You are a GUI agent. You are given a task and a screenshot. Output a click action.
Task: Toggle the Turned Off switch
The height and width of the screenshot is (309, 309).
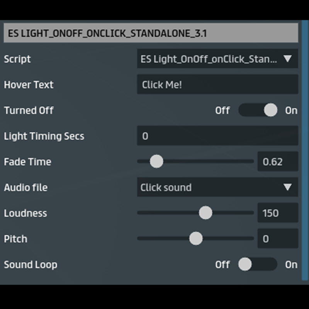pos(258,110)
